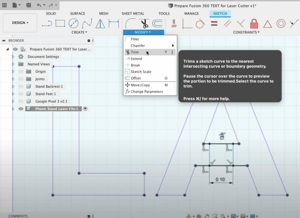
Task: Show the hidden Origin folder via eye icon
Action: click(x=21, y=71)
